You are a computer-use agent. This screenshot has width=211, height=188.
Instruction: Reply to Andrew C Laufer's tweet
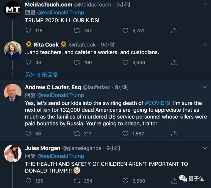[29, 133]
